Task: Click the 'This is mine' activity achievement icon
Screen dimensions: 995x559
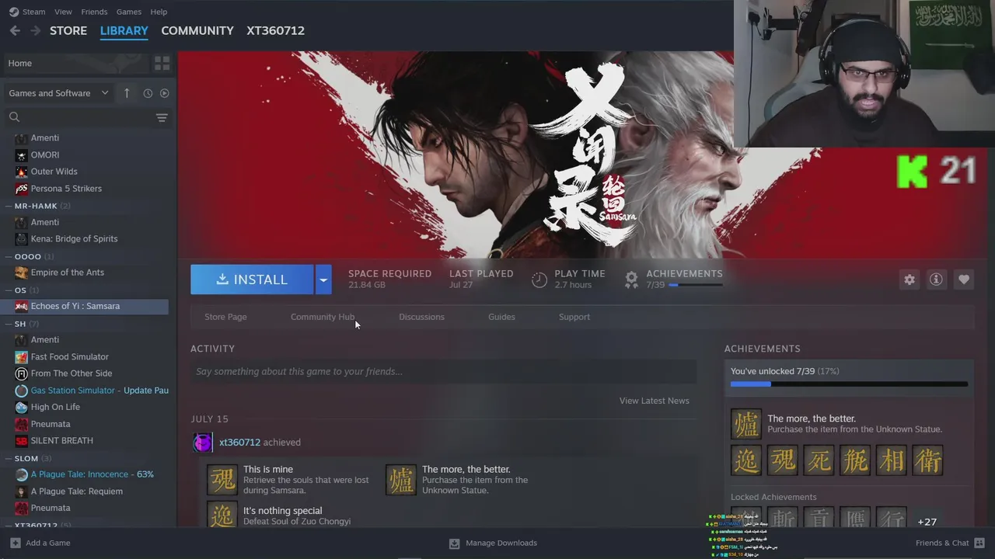Action: (x=222, y=480)
